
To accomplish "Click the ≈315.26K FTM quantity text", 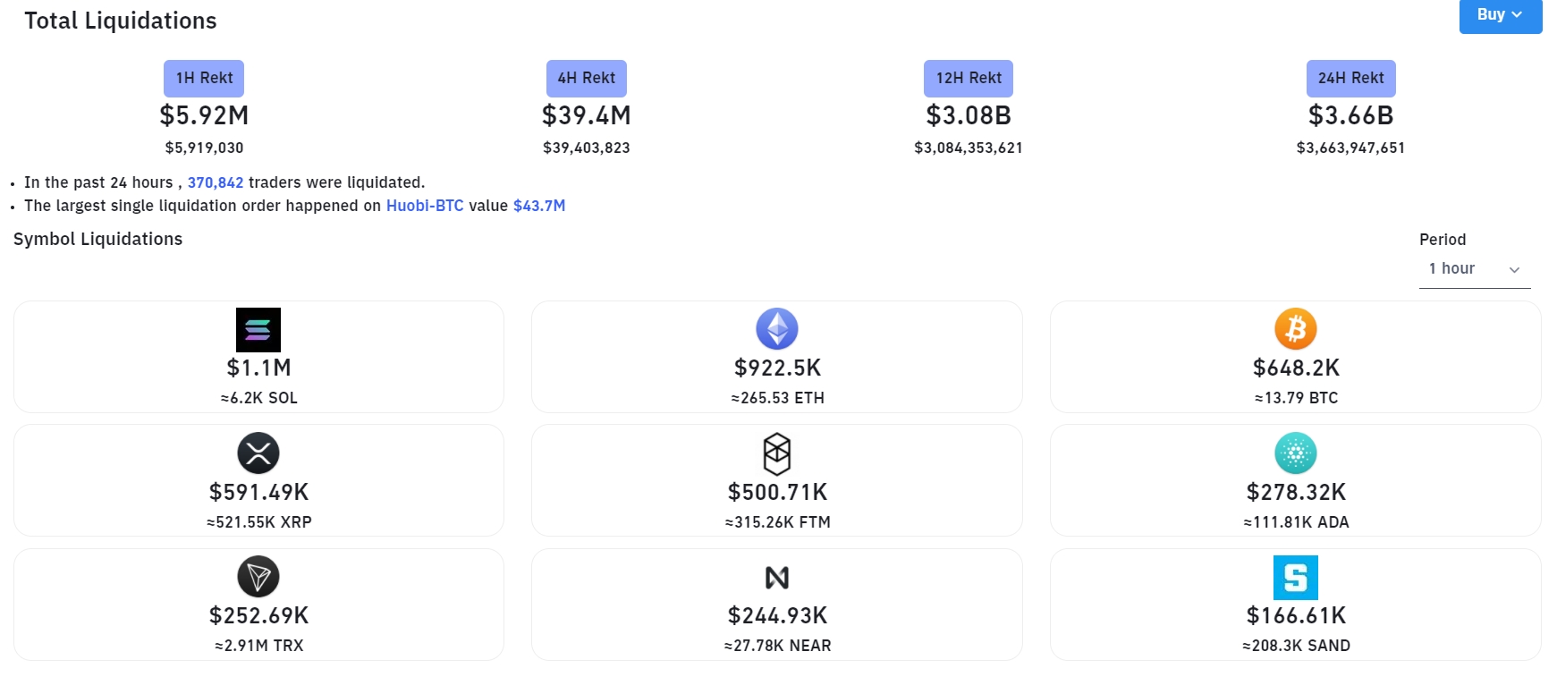I will tap(777, 522).
